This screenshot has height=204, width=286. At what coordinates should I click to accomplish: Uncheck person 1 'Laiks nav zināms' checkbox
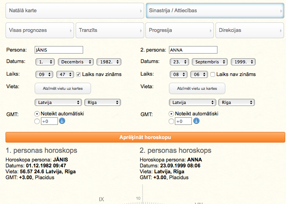pos(78,74)
